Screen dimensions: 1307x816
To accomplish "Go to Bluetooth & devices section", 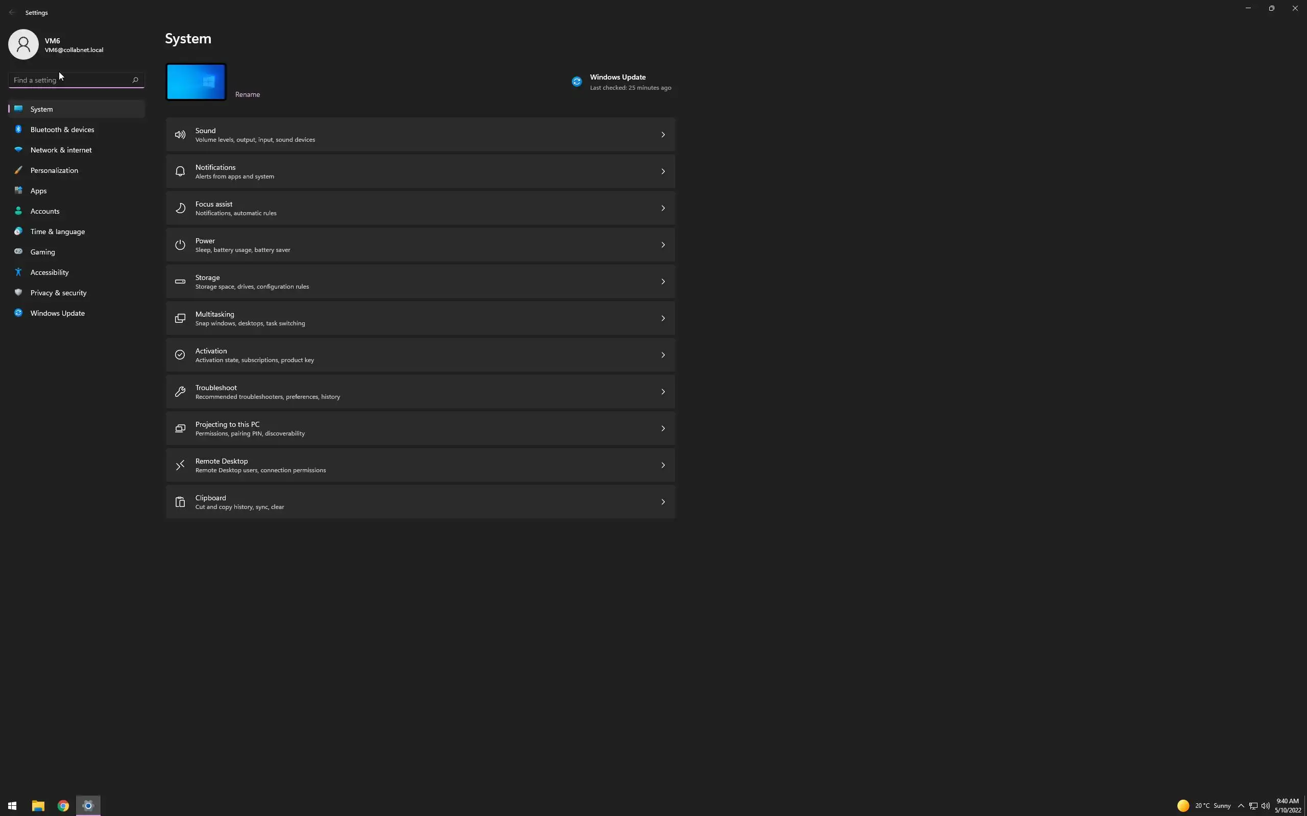I will coord(62,130).
